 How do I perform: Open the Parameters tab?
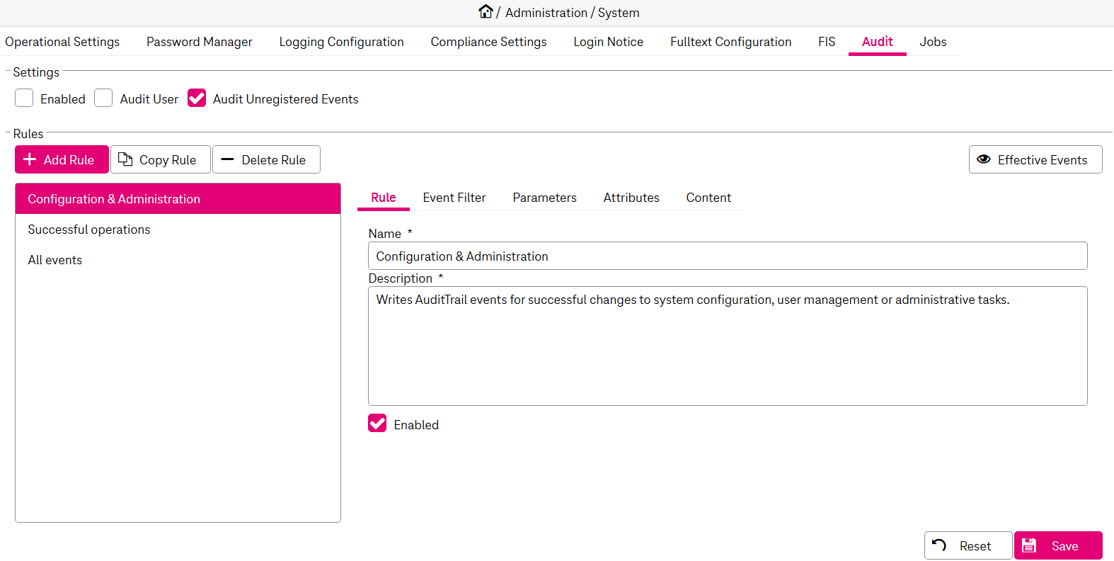click(x=544, y=198)
